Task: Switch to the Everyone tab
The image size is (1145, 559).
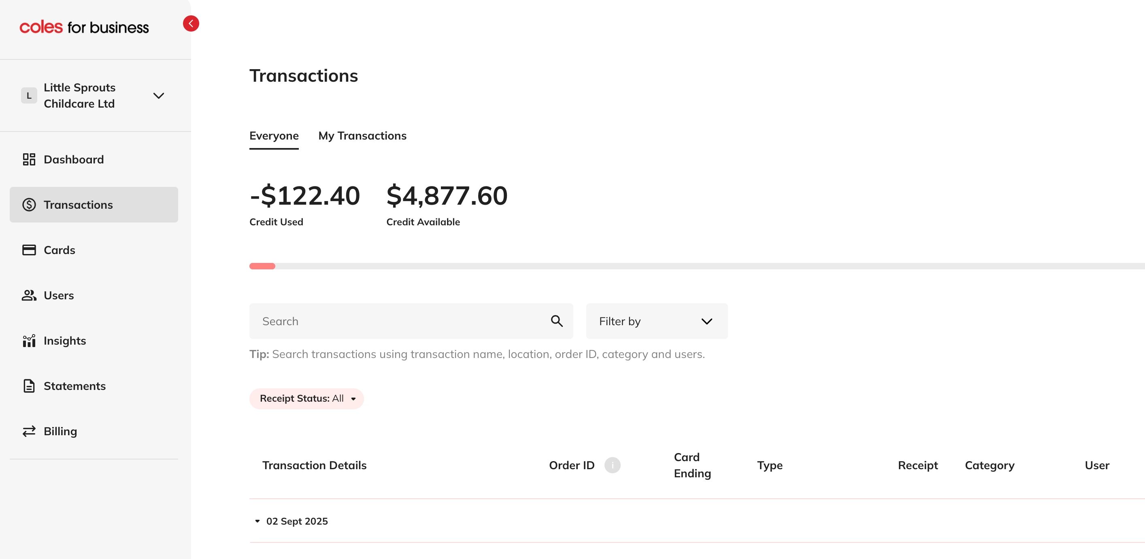Action: (274, 136)
